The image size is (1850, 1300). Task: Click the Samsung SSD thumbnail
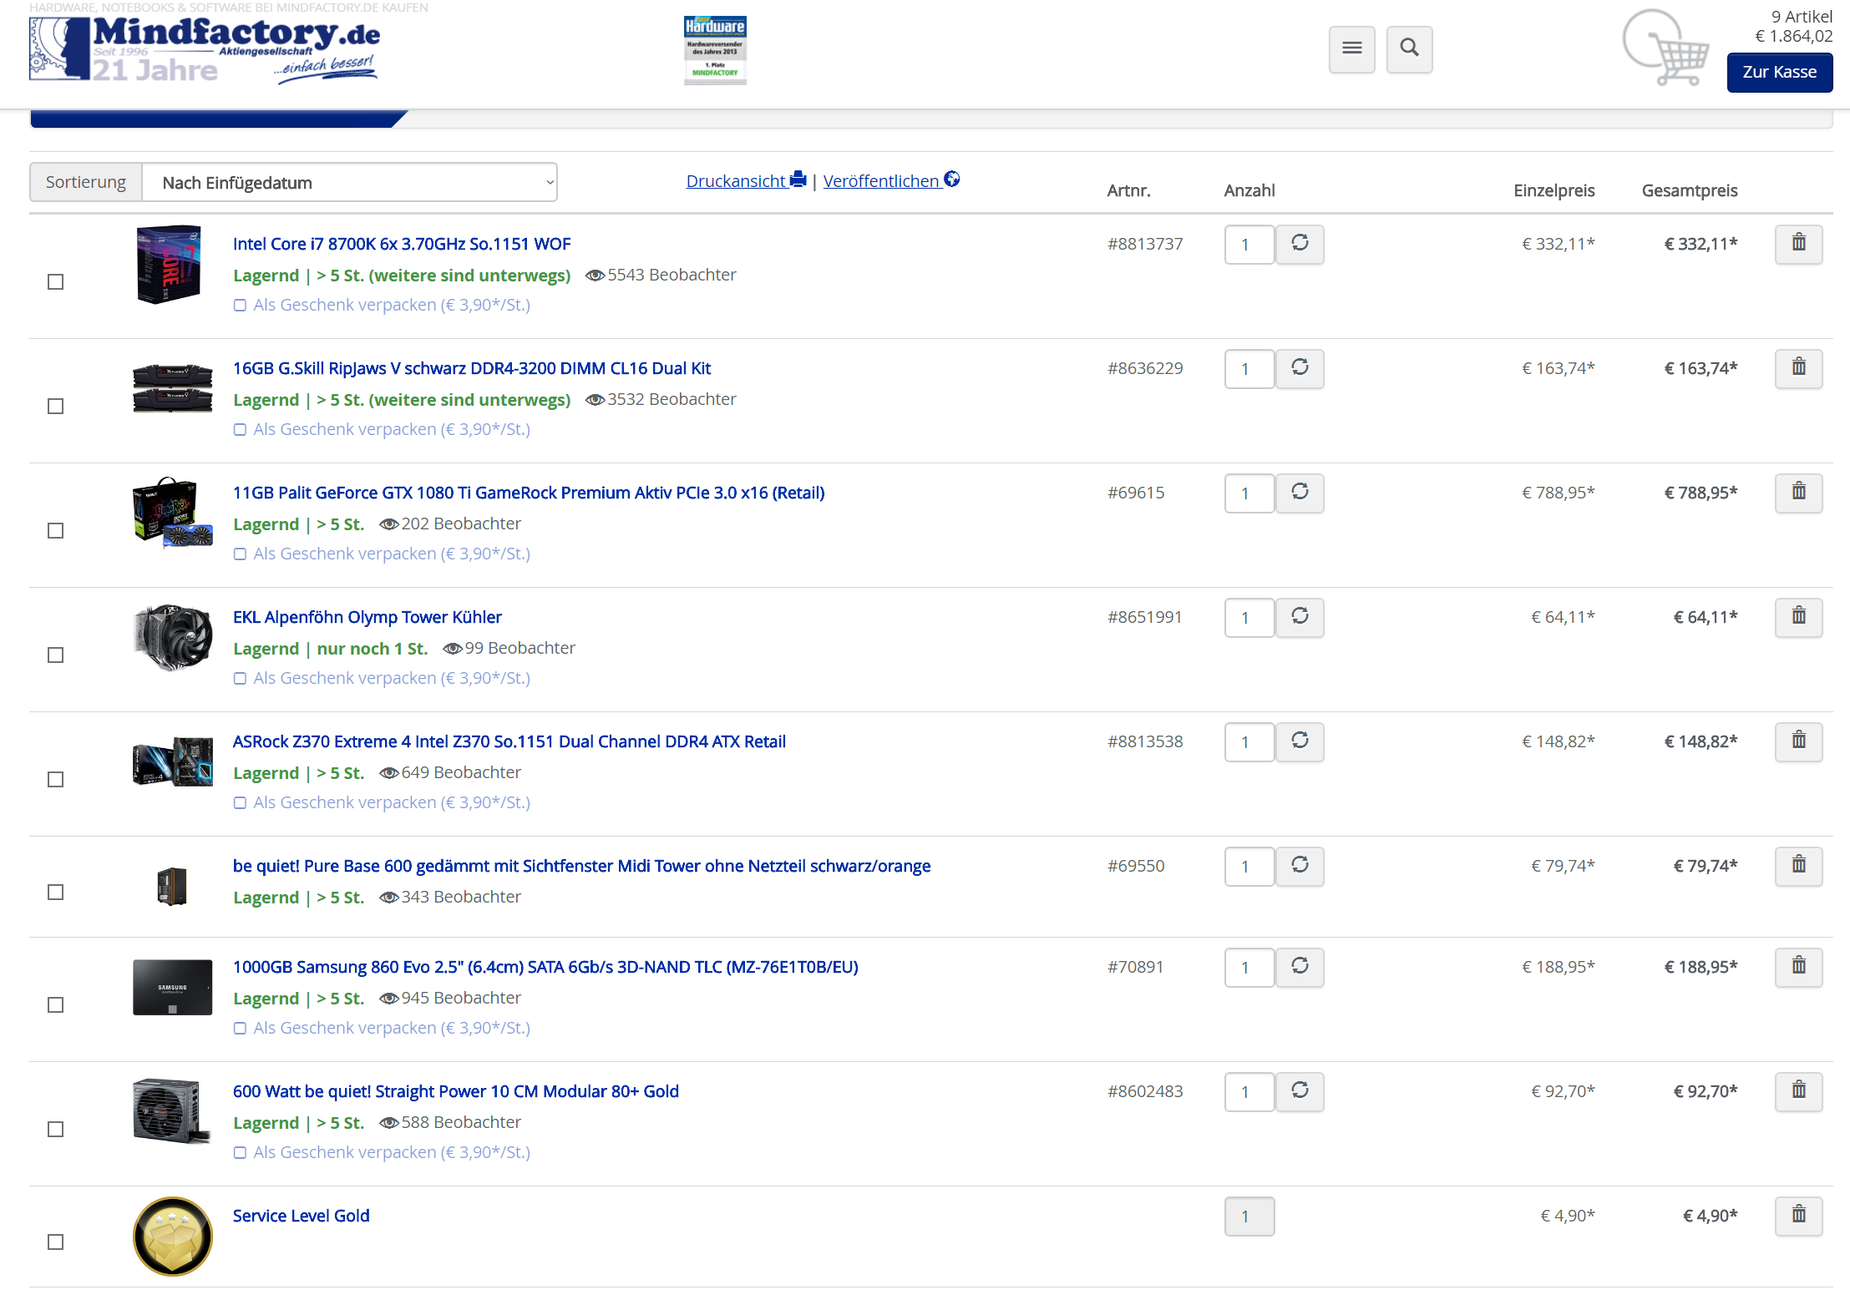pyautogui.click(x=173, y=987)
